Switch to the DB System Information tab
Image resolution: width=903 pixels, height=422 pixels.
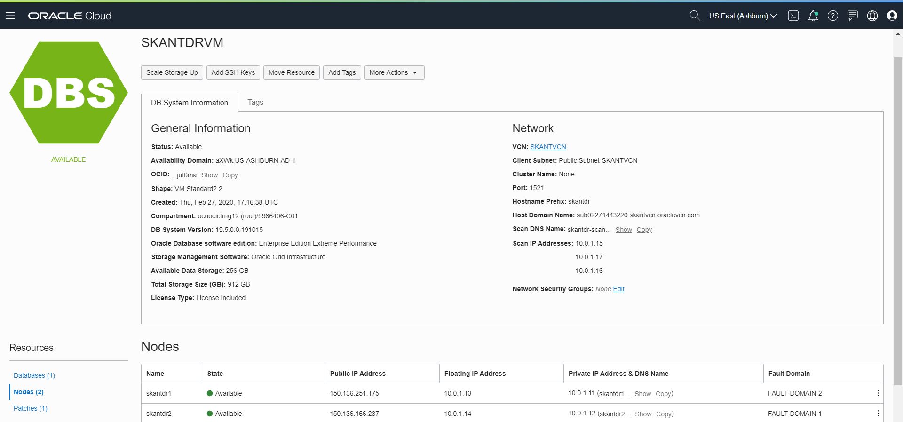tap(190, 103)
